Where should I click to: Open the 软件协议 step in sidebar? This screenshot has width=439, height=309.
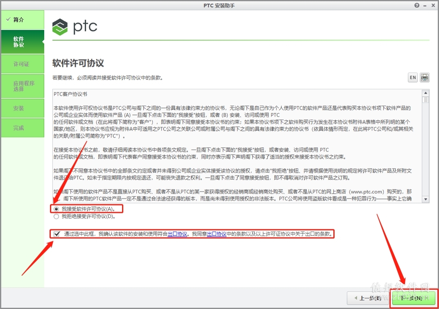23,42
